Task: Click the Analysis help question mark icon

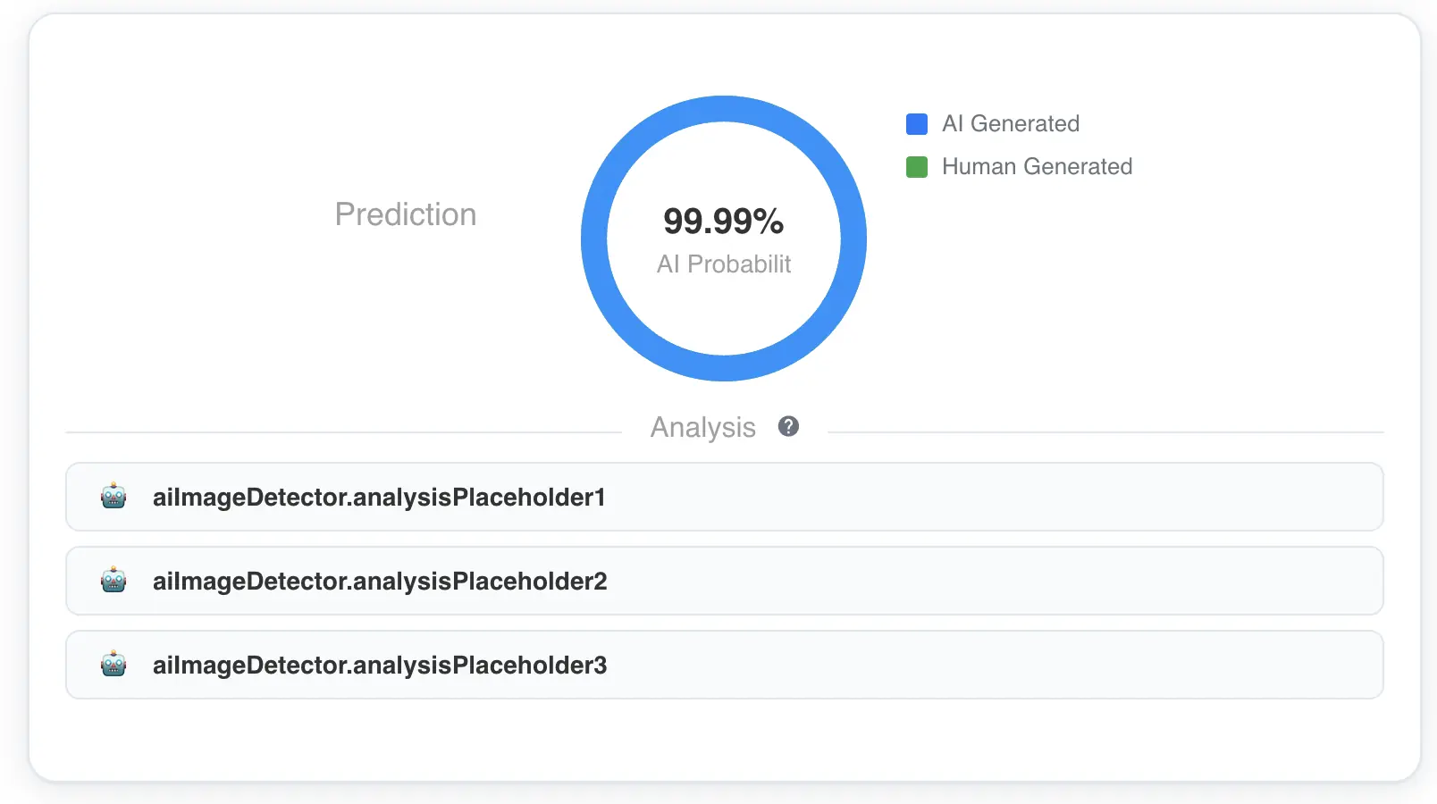Action: tap(788, 426)
